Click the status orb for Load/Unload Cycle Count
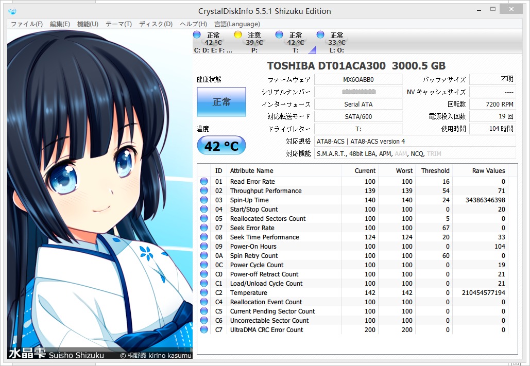The height and width of the screenshot is (366, 530). coord(204,284)
